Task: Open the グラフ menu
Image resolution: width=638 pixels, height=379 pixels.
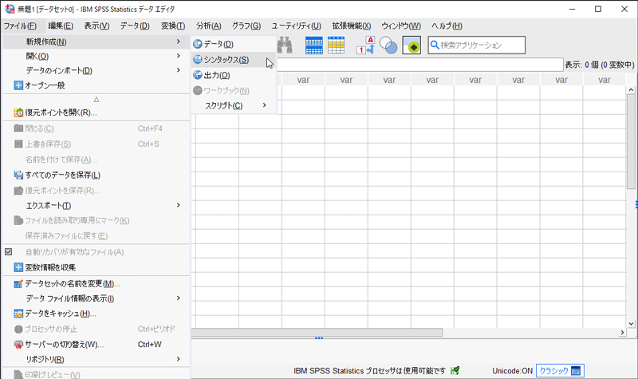Action: [246, 26]
